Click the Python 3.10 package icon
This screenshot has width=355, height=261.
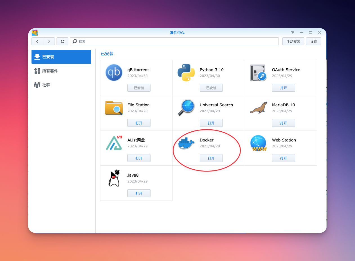click(x=186, y=73)
